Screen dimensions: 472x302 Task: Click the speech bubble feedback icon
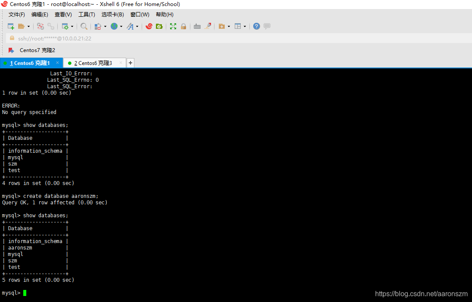[x=267, y=27]
